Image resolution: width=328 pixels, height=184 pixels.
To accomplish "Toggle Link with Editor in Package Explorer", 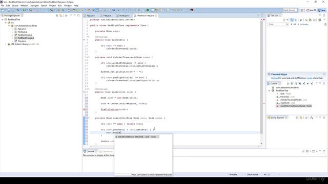I will (x=61, y=16).
